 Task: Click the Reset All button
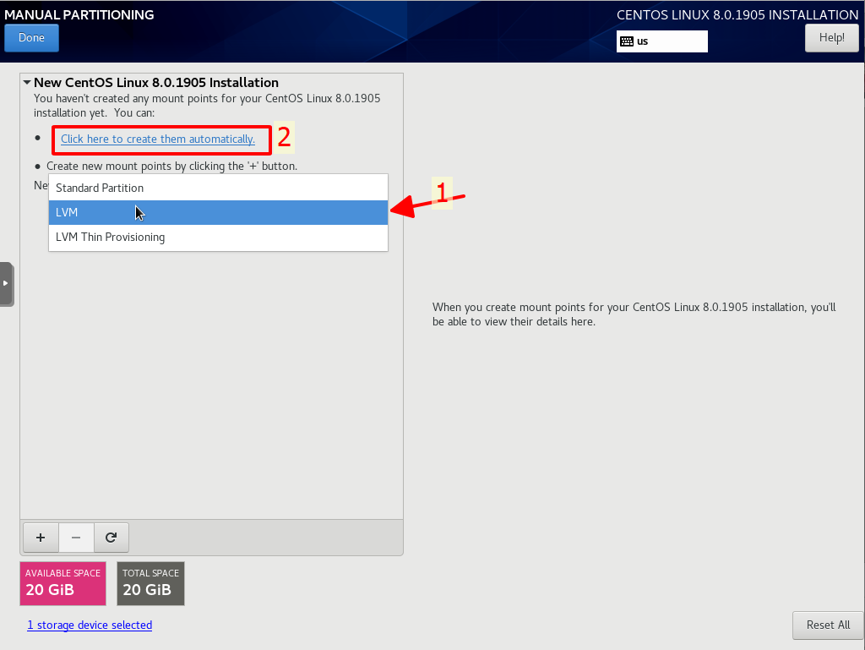click(828, 625)
